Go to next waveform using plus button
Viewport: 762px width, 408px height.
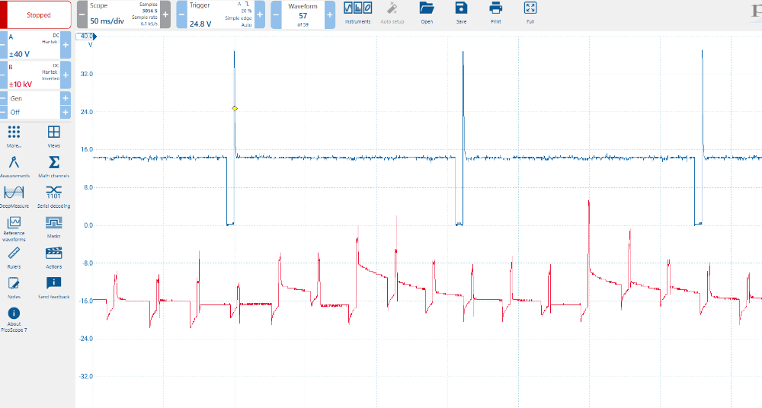pos(329,15)
